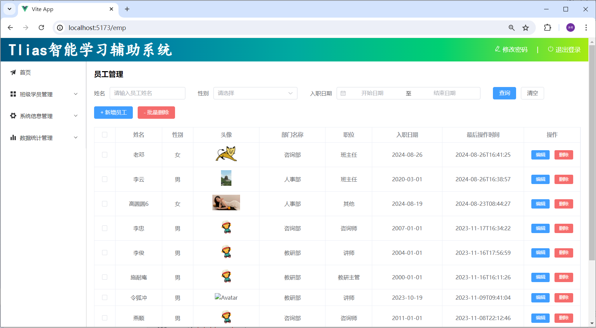Toggle the select-all checkbox in the table header

(x=104, y=135)
